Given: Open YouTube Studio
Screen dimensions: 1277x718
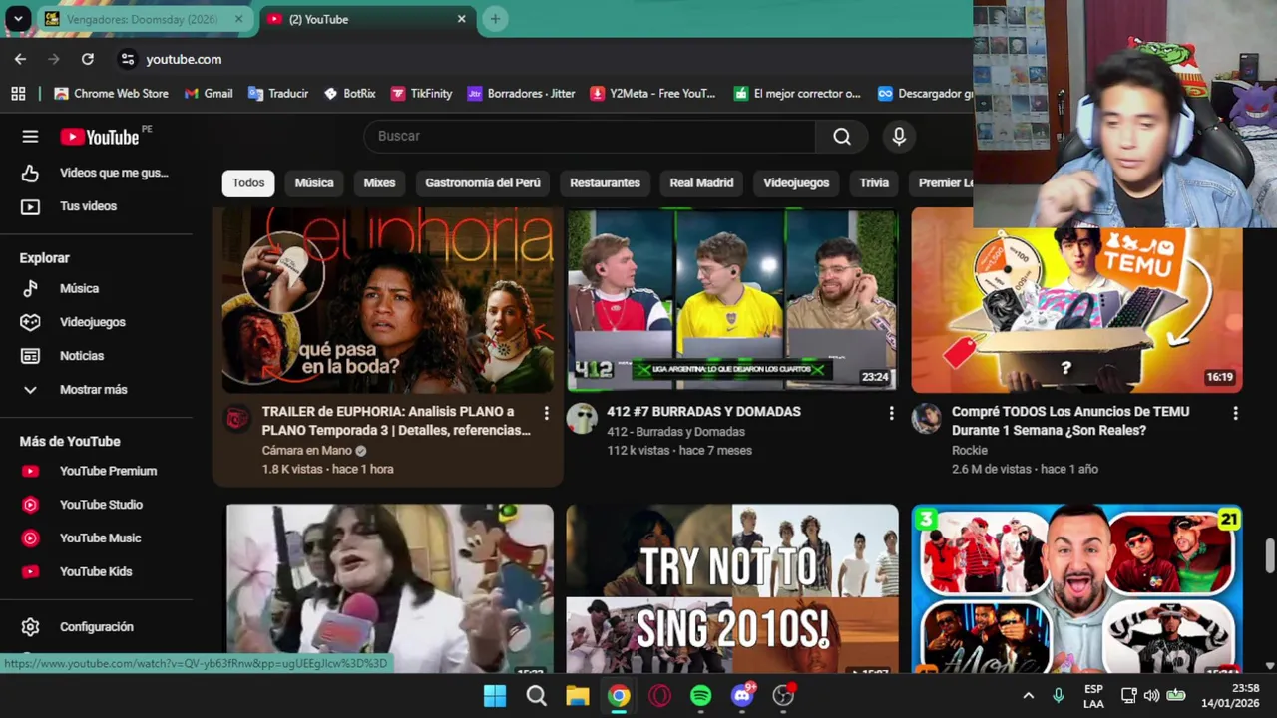Looking at the screenshot, I should [96, 505].
